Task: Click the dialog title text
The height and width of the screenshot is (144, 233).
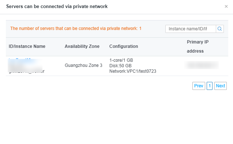Action: click(x=57, y=6)
